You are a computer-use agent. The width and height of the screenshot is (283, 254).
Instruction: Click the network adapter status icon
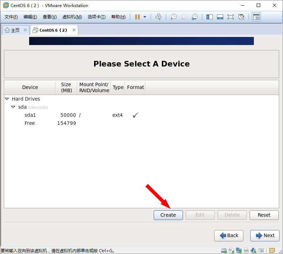tap(239, 250)
